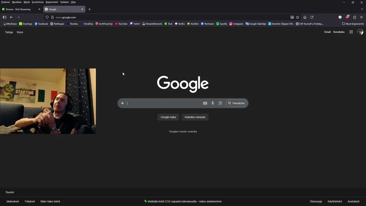Click the shield tracking protection icon
This screenshot has height=206, width=366.
pyautogui.click(x=47, y=17)
